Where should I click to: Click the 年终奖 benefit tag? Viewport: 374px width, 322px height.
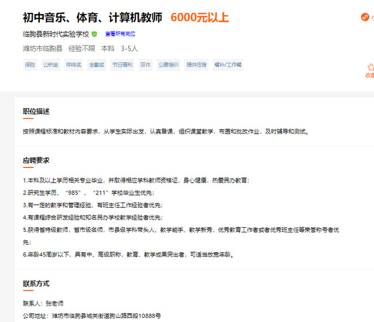click(x=74, y=64)
